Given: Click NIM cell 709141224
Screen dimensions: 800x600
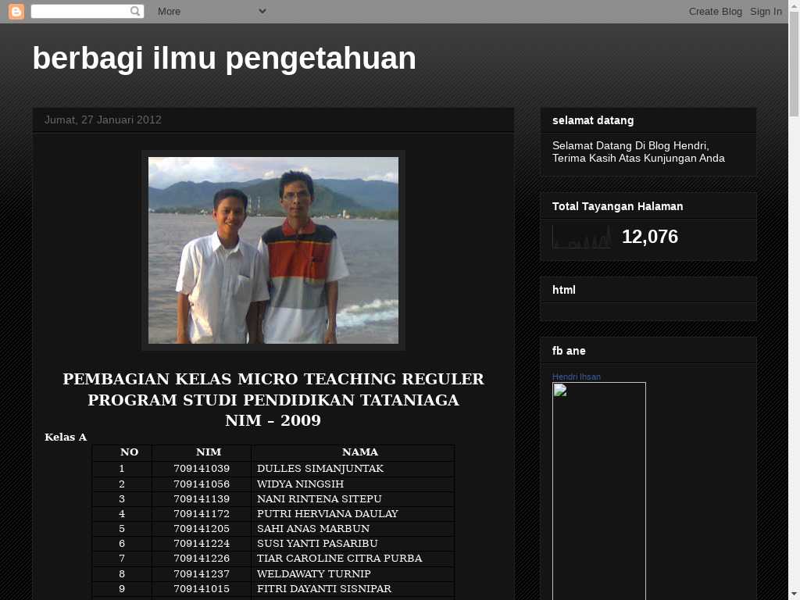Looking at the screenshot, I should coord(202,544).
